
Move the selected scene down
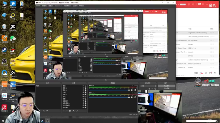[x=47, y=111]
